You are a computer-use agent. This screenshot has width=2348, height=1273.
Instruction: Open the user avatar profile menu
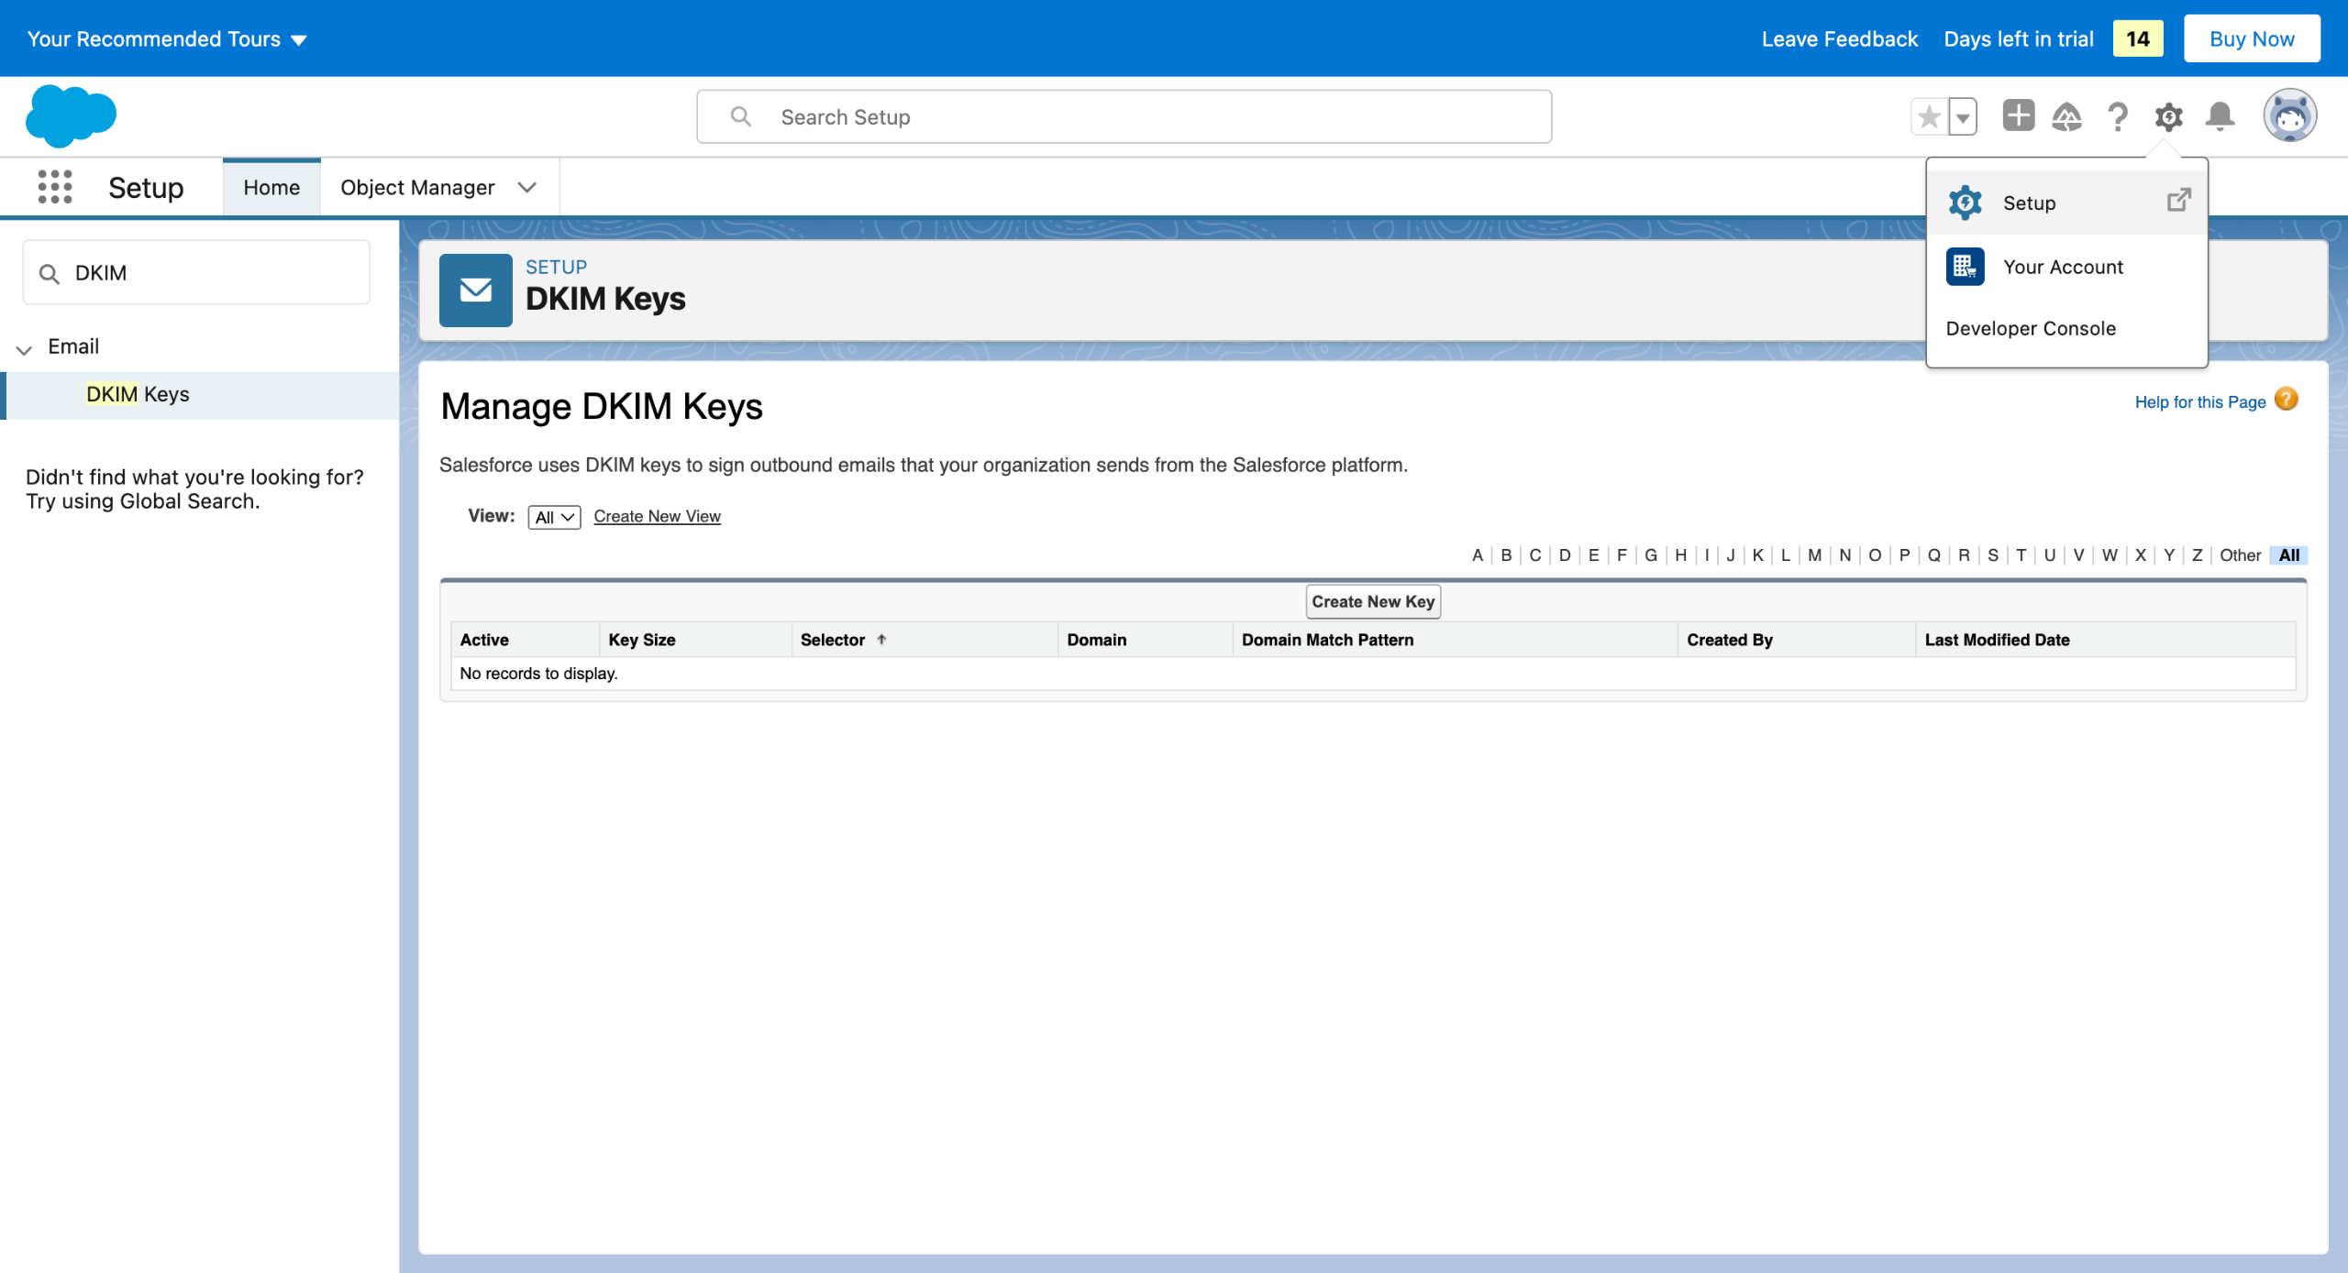[2290, 115]
